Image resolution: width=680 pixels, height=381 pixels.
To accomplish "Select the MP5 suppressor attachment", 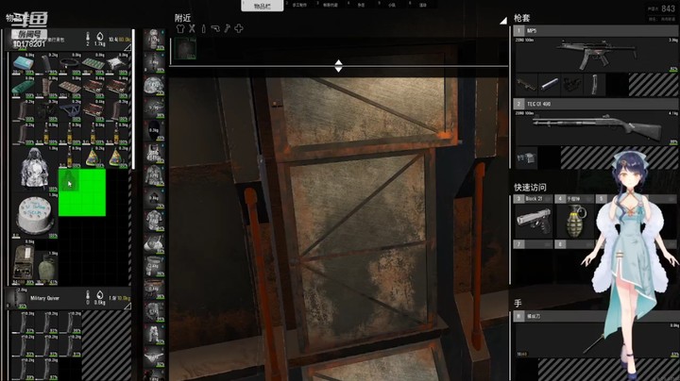I will coord(549,85).
